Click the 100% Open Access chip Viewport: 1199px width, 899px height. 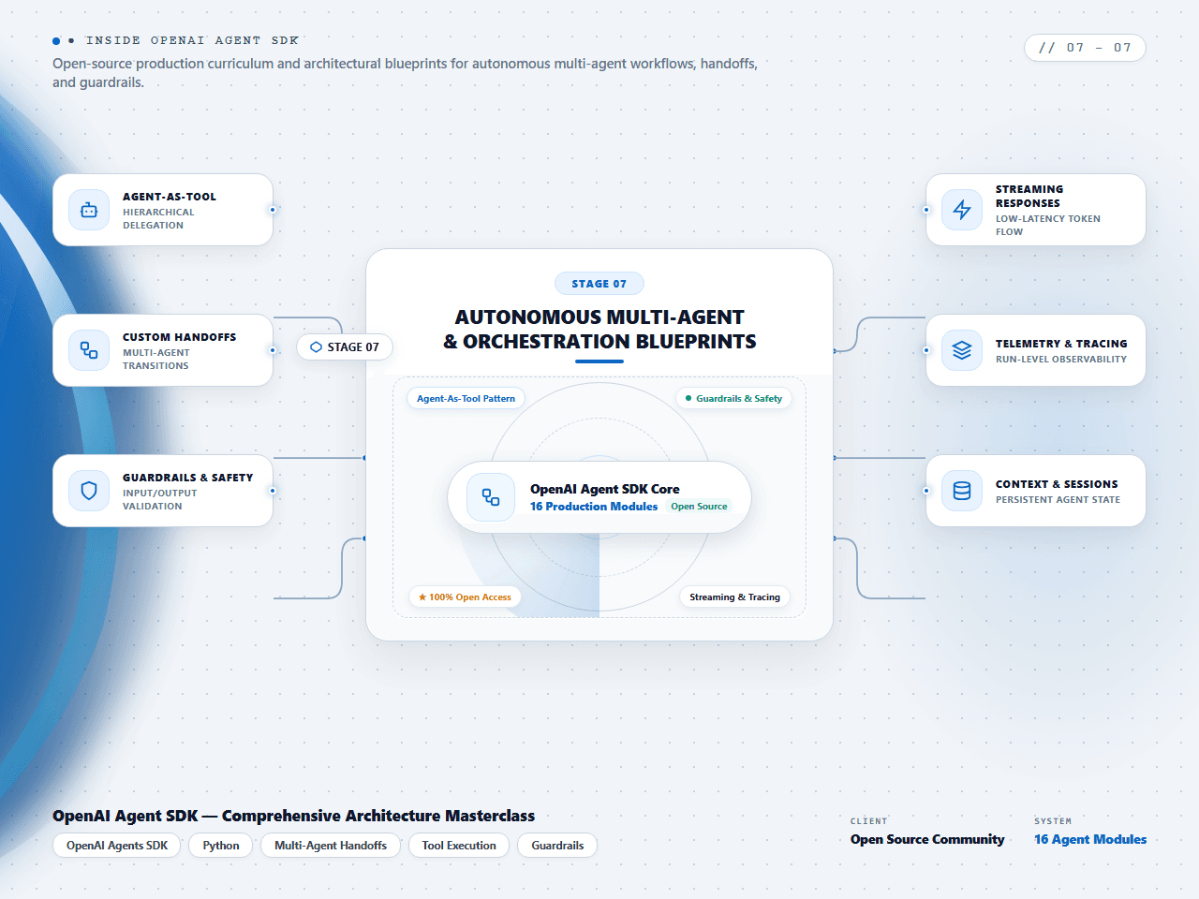click(x=465, y=597)
